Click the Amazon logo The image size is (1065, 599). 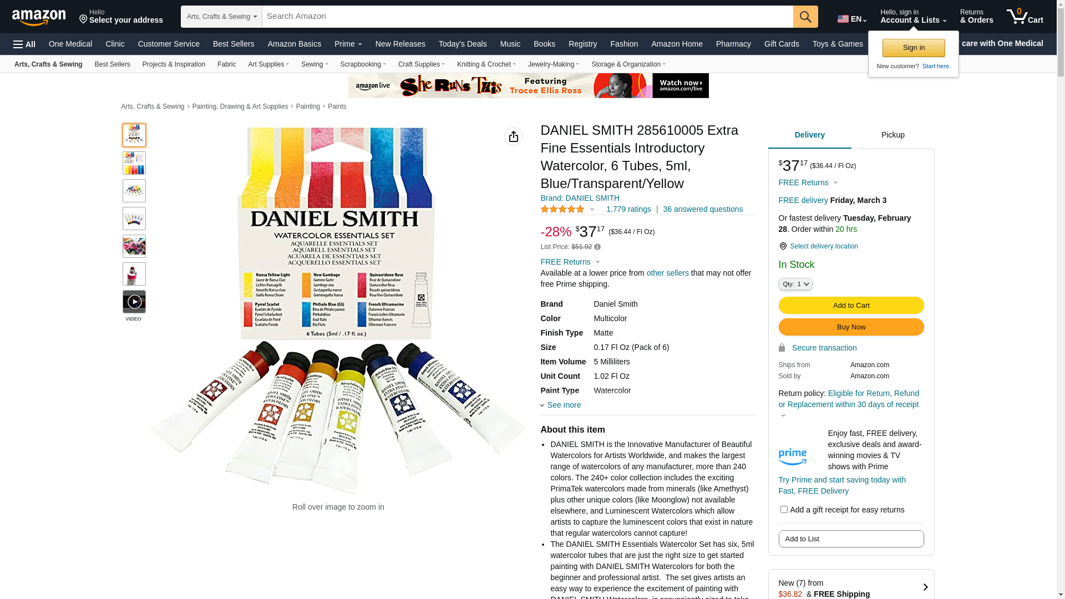click(x=39, y=17)
